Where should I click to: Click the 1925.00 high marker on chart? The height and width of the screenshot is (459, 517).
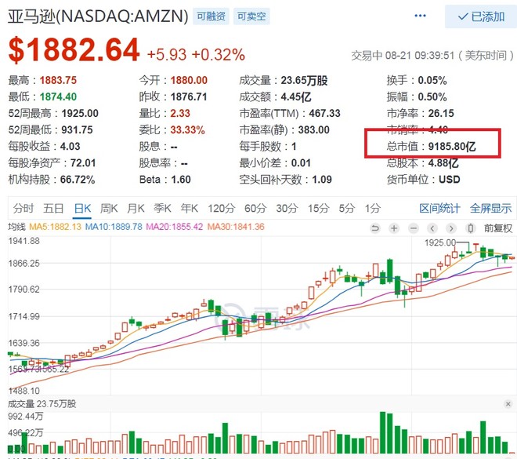[x=440, y=243]
